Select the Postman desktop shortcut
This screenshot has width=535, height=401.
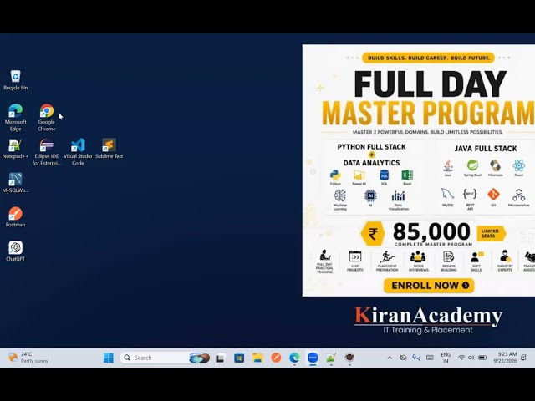(x=15, y=217)
